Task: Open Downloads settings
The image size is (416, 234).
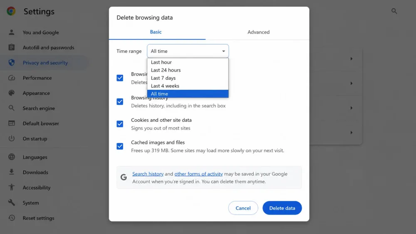Action: click(35, 172)
